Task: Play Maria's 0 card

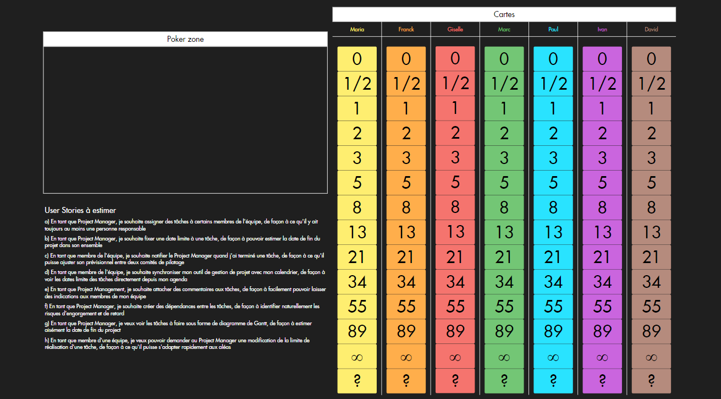Action: pyautogui.click(x=356, y=58)
